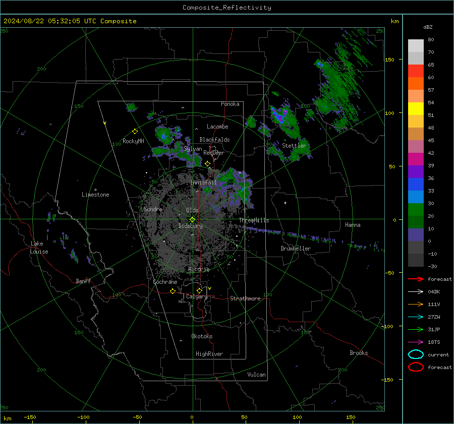Click the yellow diamond marker below RedDeer
The height and width of the screenshot is (424, 454).
pos(207,164)
